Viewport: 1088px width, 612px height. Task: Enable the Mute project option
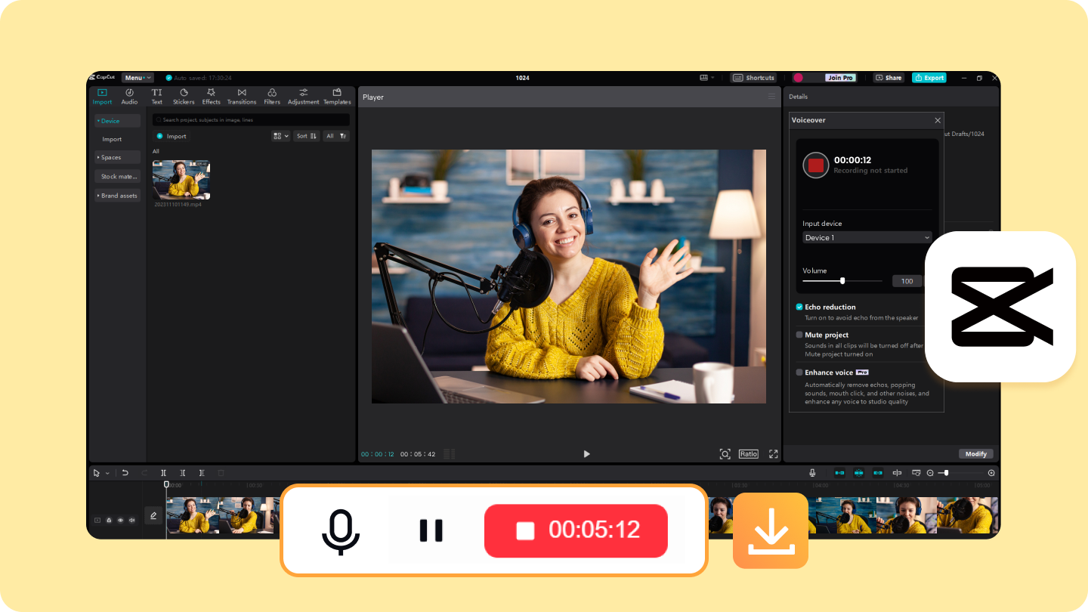click(799, 334)
